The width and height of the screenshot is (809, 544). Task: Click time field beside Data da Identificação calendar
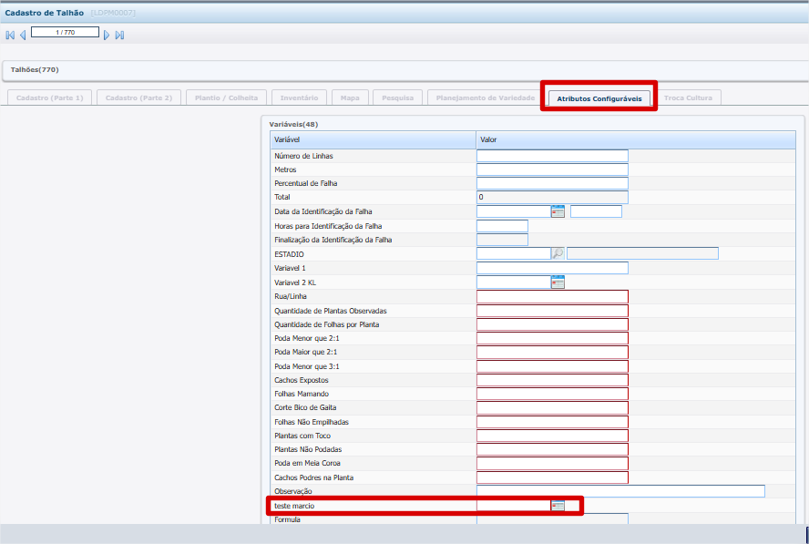[x=596, y=211]
